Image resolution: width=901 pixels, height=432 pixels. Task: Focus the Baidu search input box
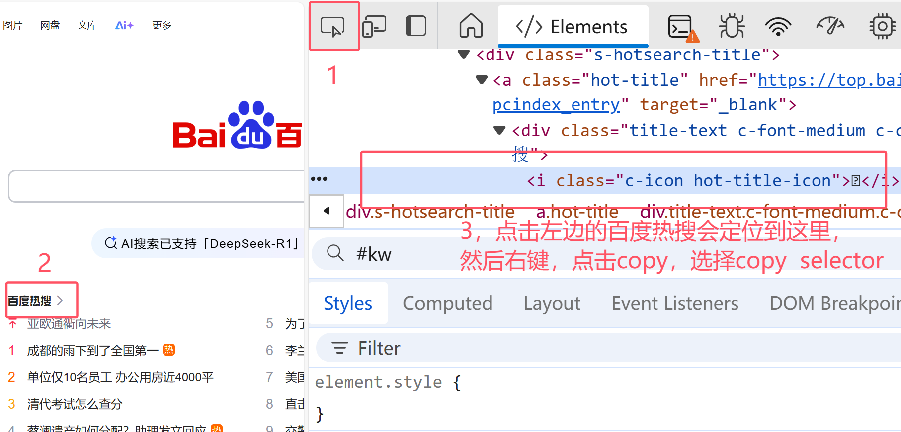click(157, 186)
